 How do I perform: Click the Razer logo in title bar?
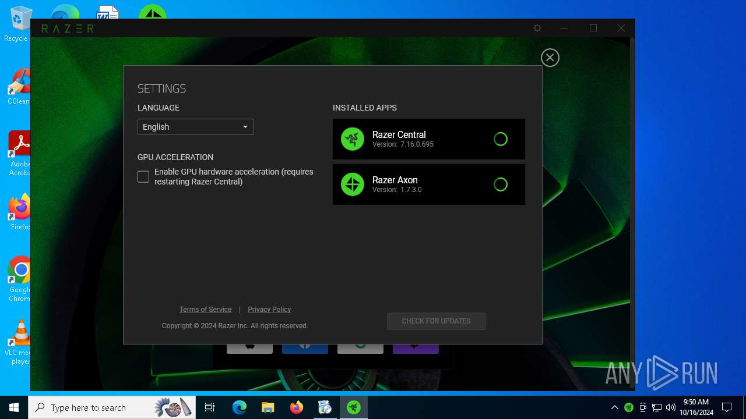(x=68, y=28)
